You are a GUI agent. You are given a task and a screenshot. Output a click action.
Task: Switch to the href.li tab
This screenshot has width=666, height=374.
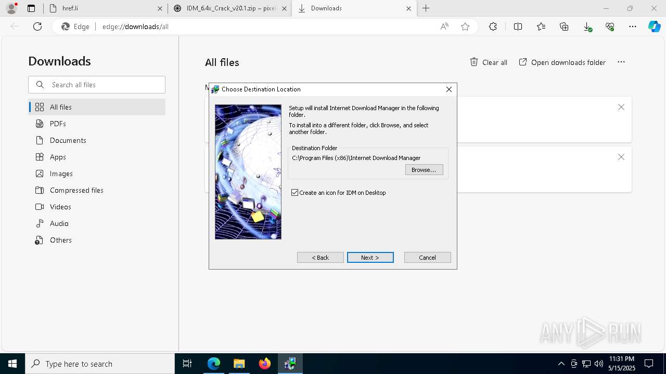point(105,8)
